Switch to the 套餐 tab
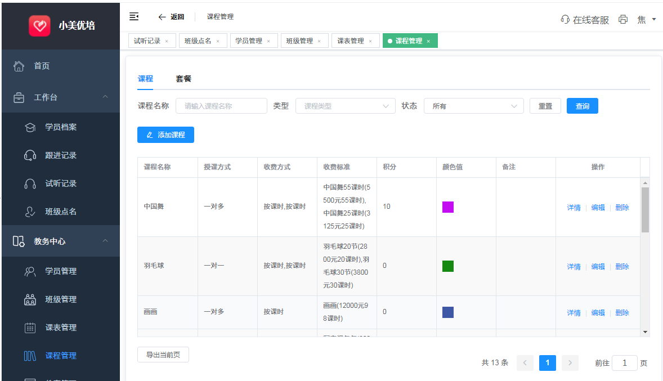Viewport: 663px width, 381px height. pyautogui.click(x=183, y=79)
